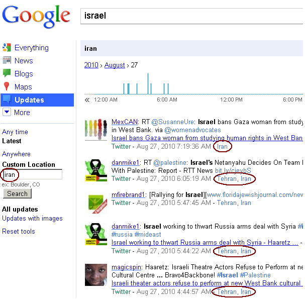Screen dimensions: 305x299
Task: Click the Google logo
Action: tap(36, 17)
